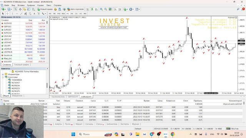The image size is (246, 138).
Task: Expand order 18913404 row
Action: coord(4,104)
